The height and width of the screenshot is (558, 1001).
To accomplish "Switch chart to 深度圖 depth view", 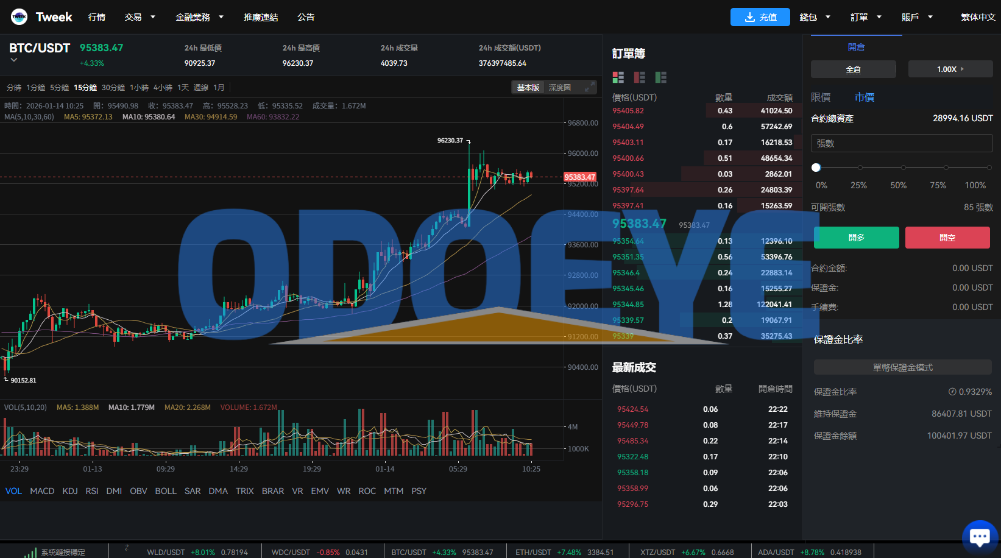I will point(559,88).
